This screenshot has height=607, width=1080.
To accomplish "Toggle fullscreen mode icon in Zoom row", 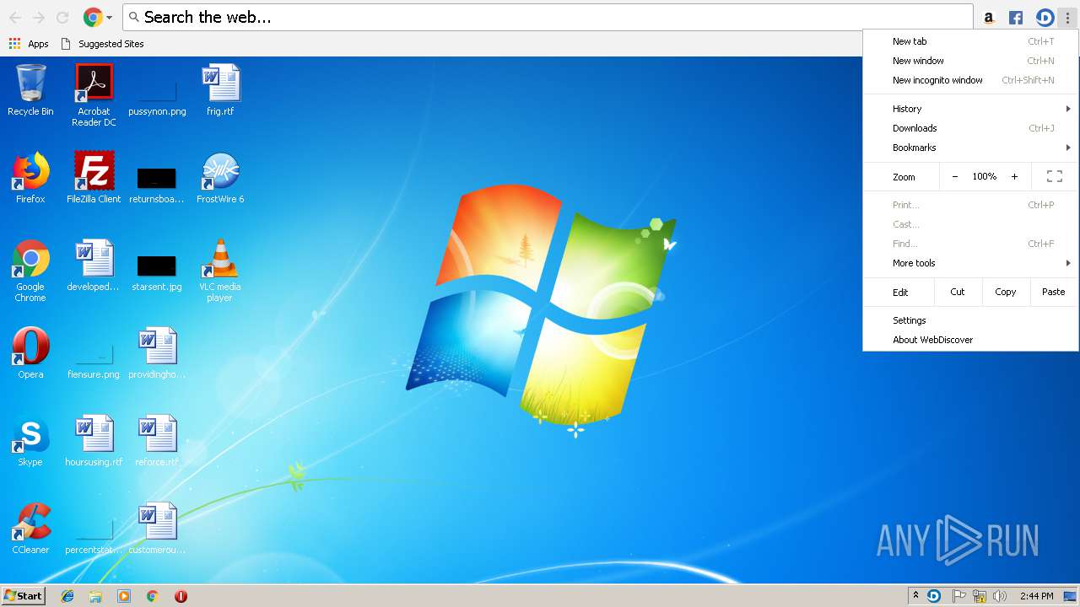I will click(x=1055, y=177).
